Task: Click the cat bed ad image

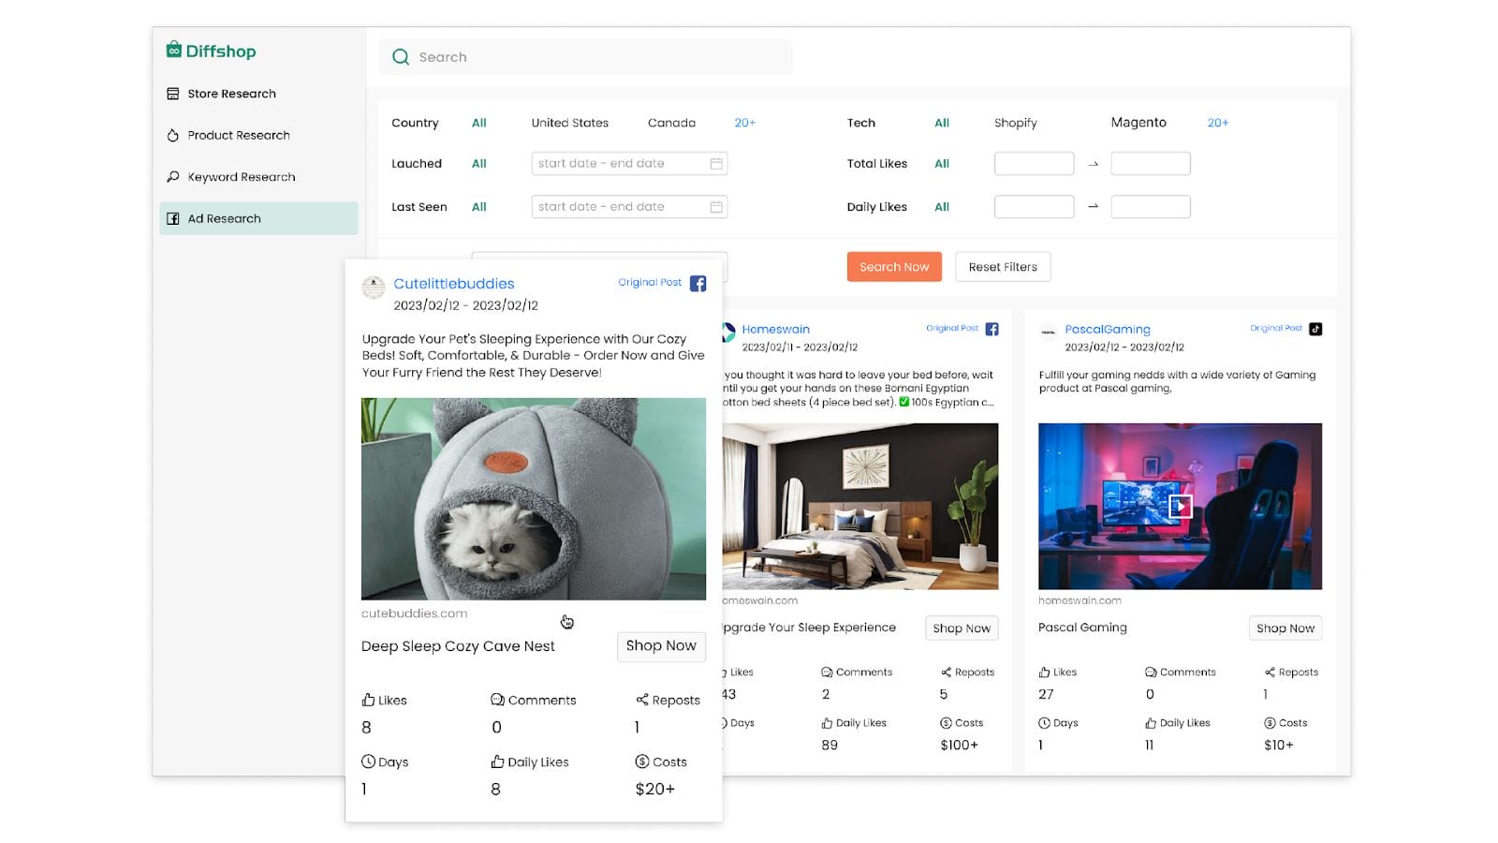Action: click(x=534, y=498)
